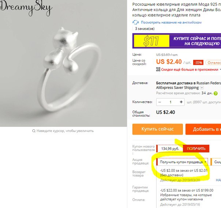Open the green delivery time help icon

pos(216,93)
